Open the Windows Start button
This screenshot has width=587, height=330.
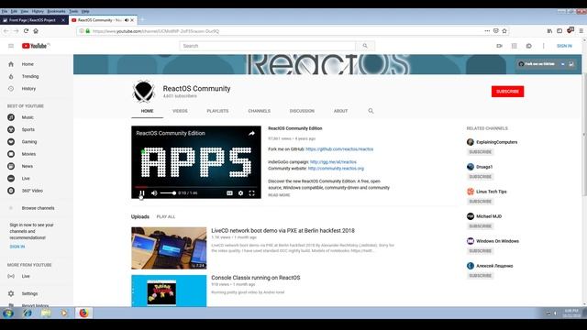pos(8,313)
